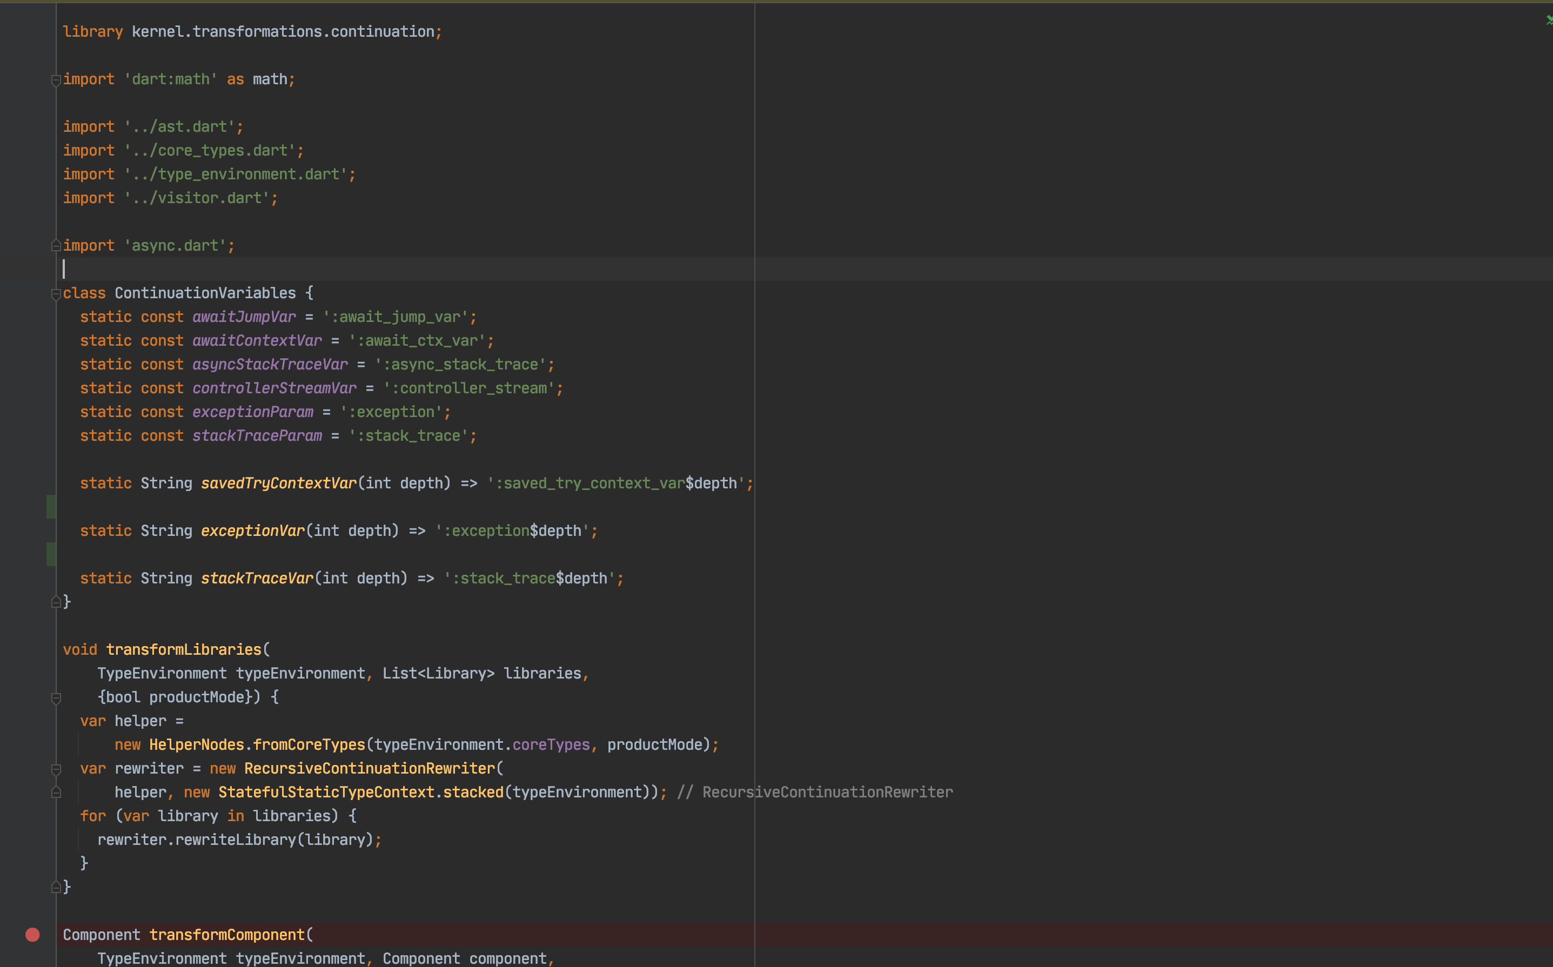Screen dimensions: 1553x967
Task: Click the green change marker above stackTraceVar
Action: click(51, 554)
